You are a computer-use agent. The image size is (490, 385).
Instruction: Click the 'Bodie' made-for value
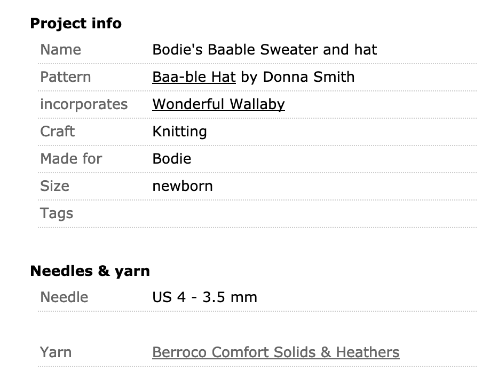tap(171, 159)
